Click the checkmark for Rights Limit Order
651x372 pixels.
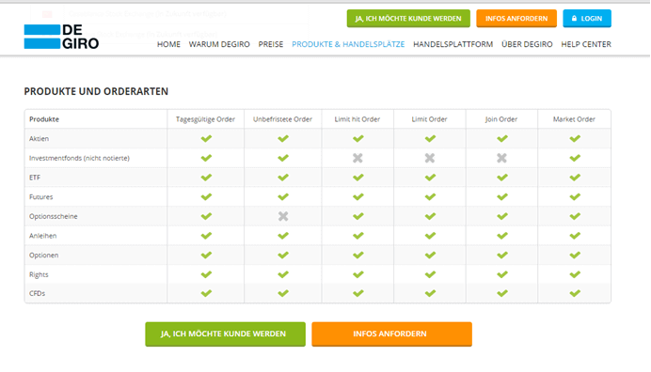(x=431, y=274)
